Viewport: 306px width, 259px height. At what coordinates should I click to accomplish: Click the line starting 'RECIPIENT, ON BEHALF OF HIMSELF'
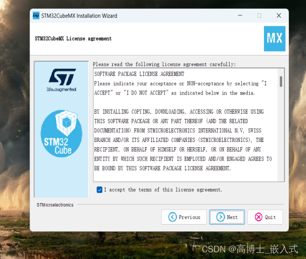coord(178,150)
